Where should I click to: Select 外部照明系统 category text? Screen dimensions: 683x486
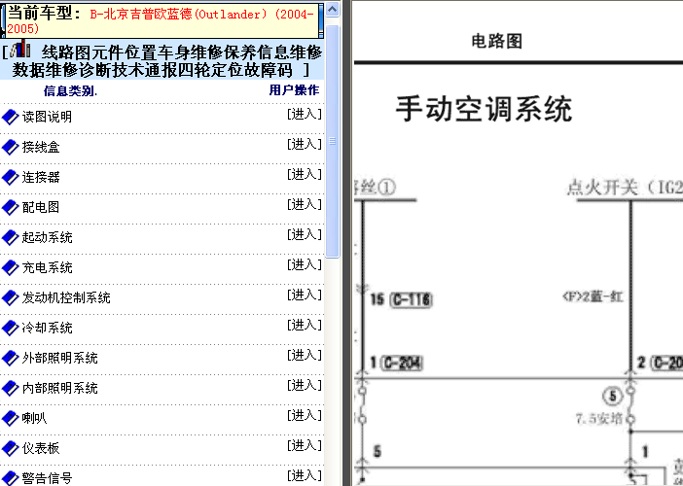pos(59,358)
